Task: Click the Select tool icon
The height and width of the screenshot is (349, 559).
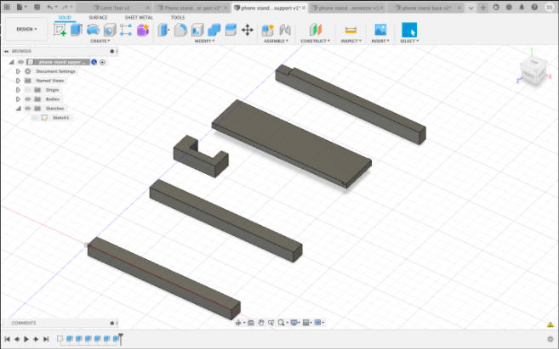Action: point(409,30)
